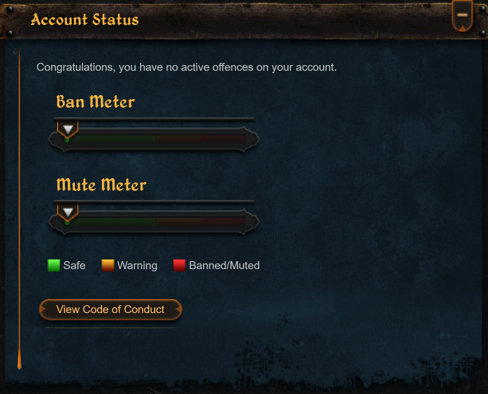Screen dimensions: 488x394
Task: Click the green Safe legend swatch
Action: pos(54,266)
